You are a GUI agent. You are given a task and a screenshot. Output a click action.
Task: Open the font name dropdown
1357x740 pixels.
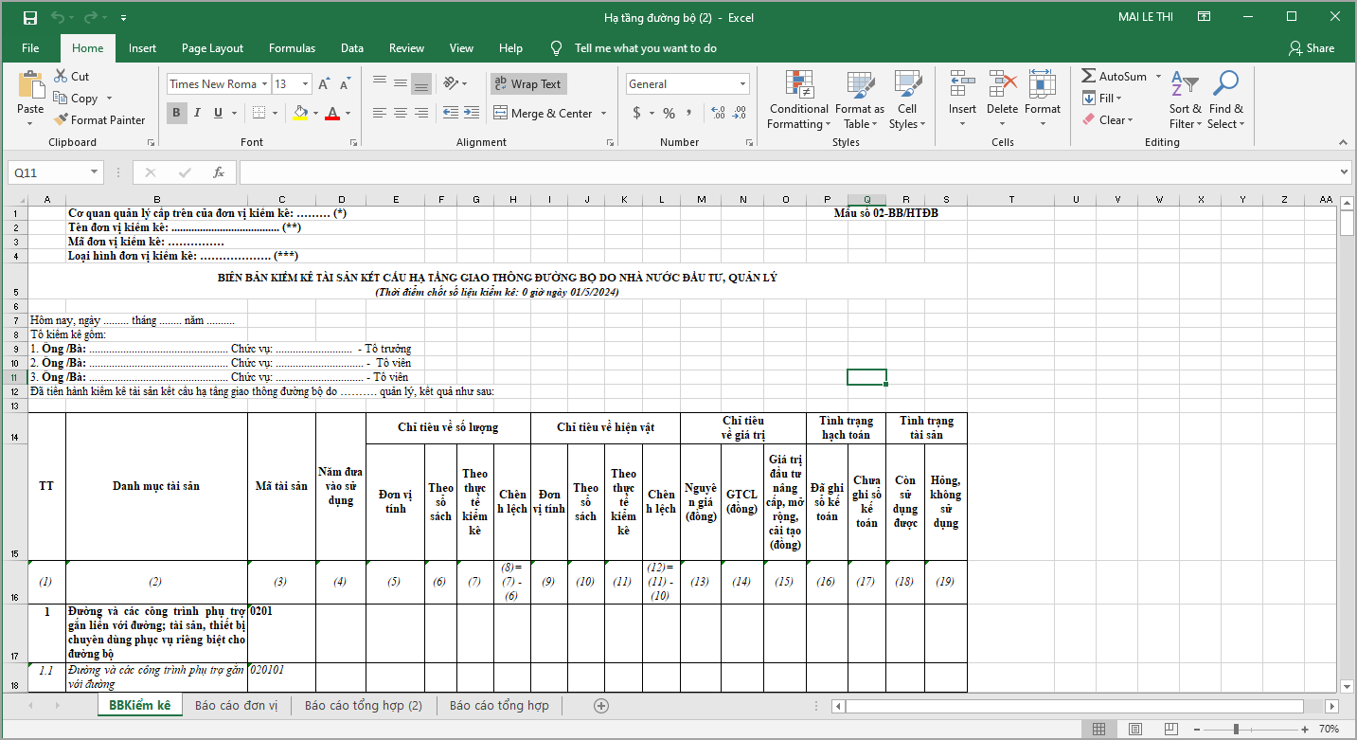[x=264, y=84]
